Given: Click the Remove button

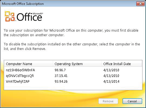Looking at the screenshot, I should click(108, 101).
